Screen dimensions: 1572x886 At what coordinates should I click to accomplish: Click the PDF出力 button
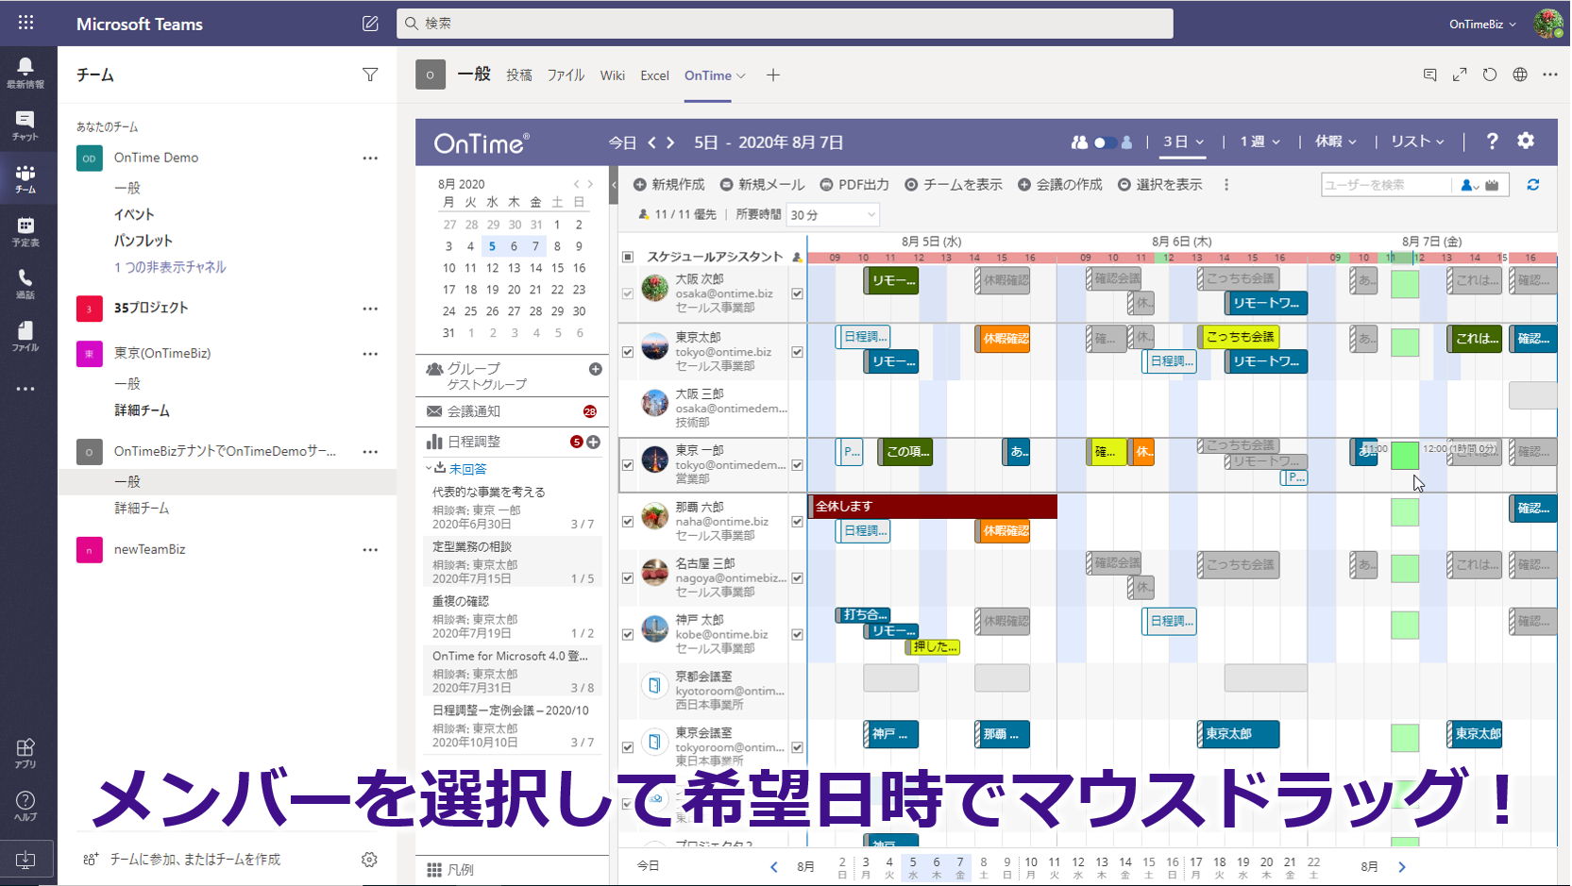tap(854, 185)
